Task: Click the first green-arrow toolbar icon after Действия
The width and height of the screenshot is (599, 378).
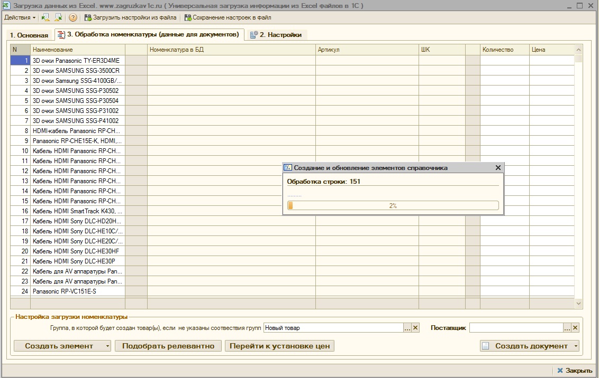Action: point(46,17)
